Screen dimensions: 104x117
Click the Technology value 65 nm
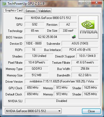35,31
